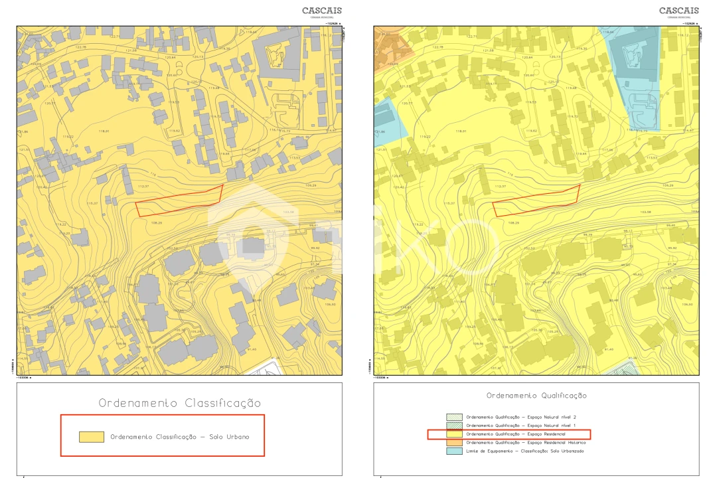Image resolution: width=707 pixels, height=478 pixels.
Task: Pick the orange Espaço Residencial Histórico swatch
Action: pos(454,443)
